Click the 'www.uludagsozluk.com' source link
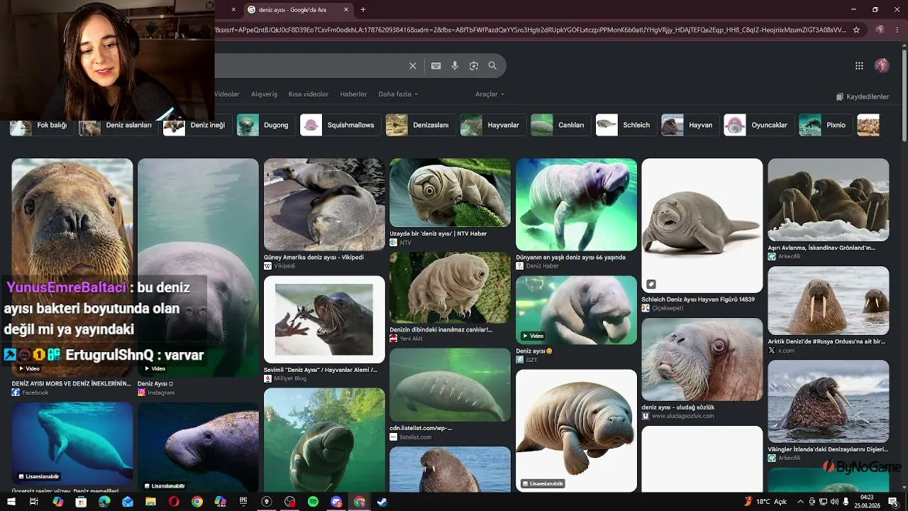The image size is (908, 511). click(x=683, y=416)
